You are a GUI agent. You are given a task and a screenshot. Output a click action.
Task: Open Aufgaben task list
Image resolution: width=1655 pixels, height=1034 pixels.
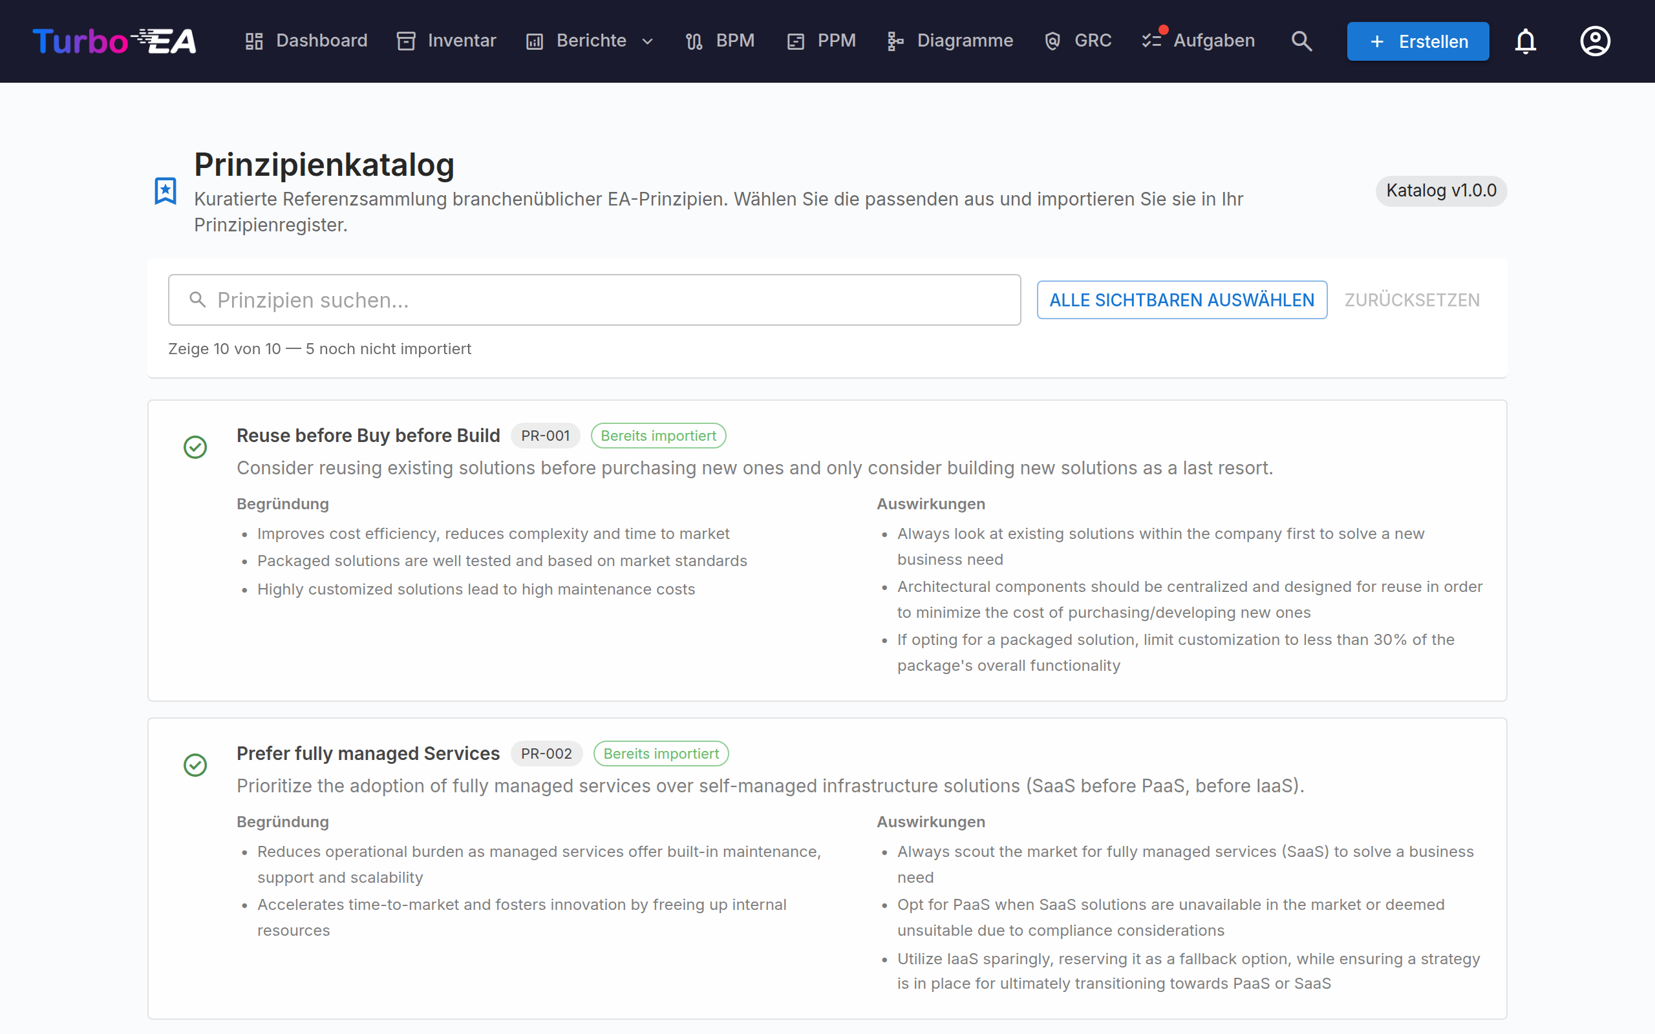(1199, 41)
